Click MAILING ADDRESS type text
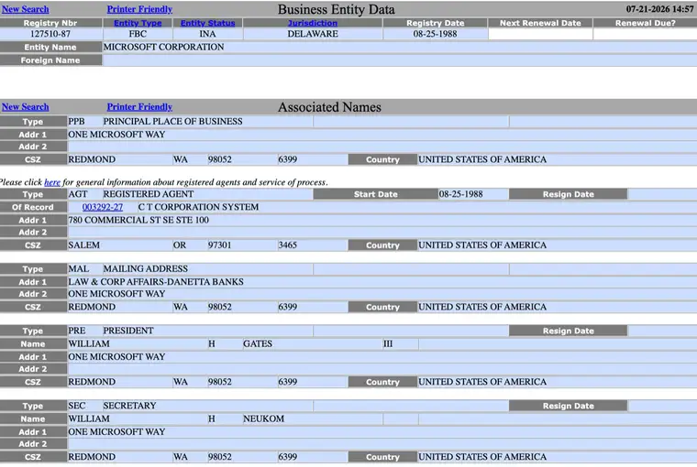This screenshot has height=467, width=697. pyautogui.click(x=145, y=268)
